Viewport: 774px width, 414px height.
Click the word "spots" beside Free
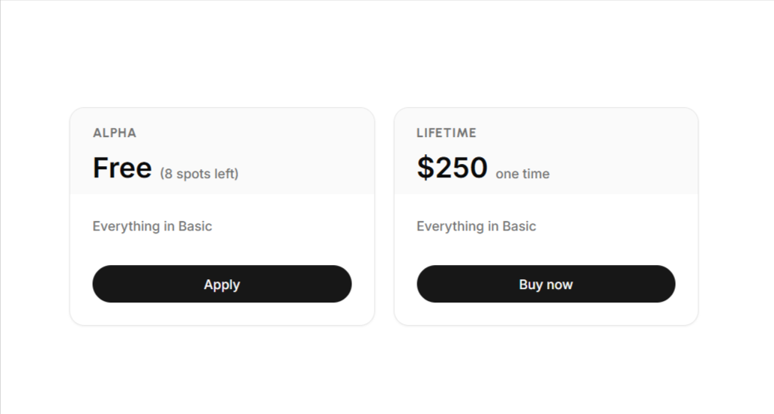click(193, 174)
